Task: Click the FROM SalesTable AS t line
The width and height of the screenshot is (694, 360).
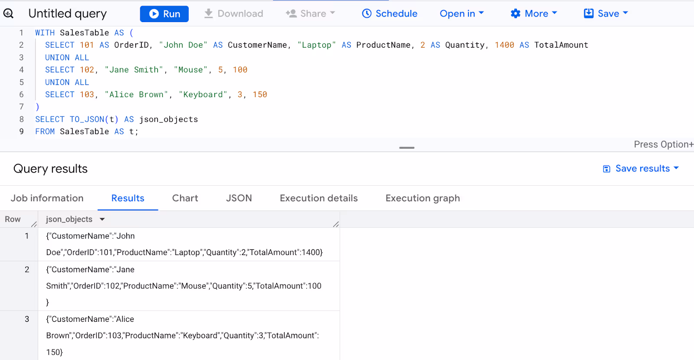Action: click(x=87, y=131)
